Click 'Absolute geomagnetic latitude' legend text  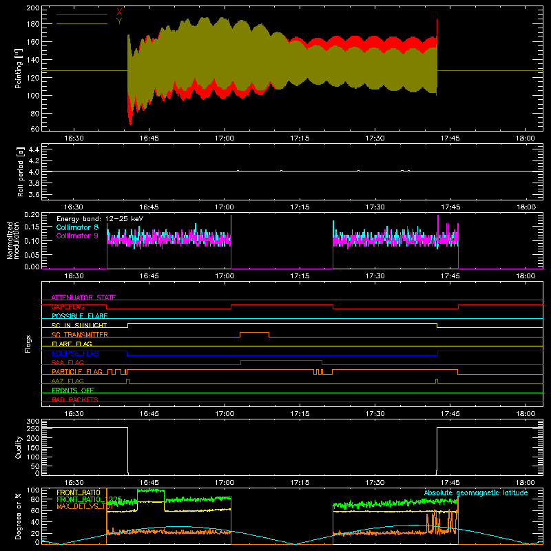(476, 492)
